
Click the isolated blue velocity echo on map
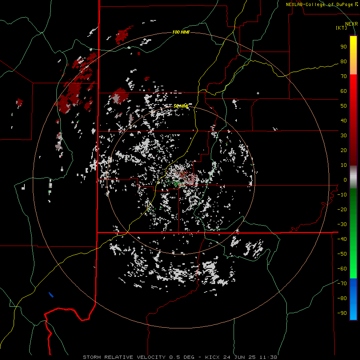[x=51, y=294]
